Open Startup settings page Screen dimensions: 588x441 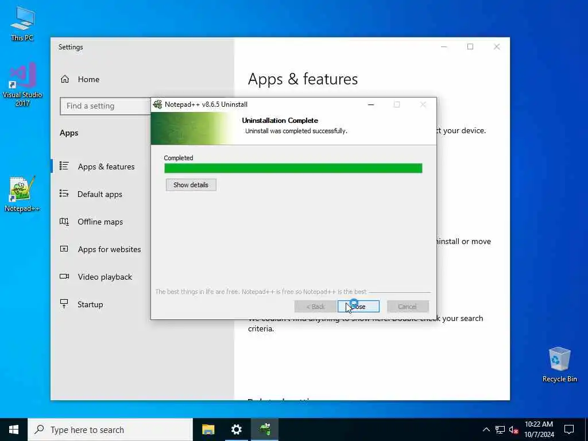click(x=90, y=304)
